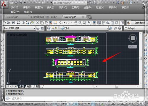Open the Properties palette icon
Image resolution: width=148 pixels, height=106 pixels.
tap(94, 23)
